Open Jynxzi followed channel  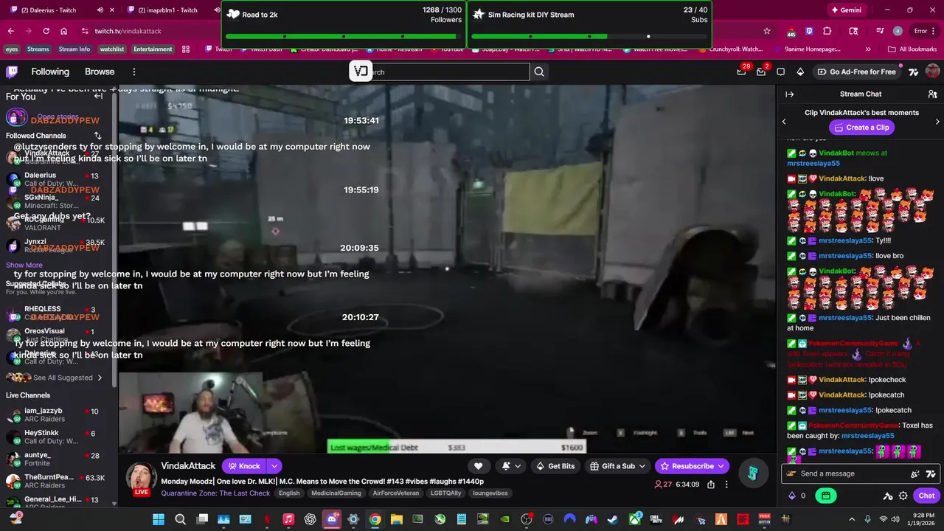[x=56, y=246]
